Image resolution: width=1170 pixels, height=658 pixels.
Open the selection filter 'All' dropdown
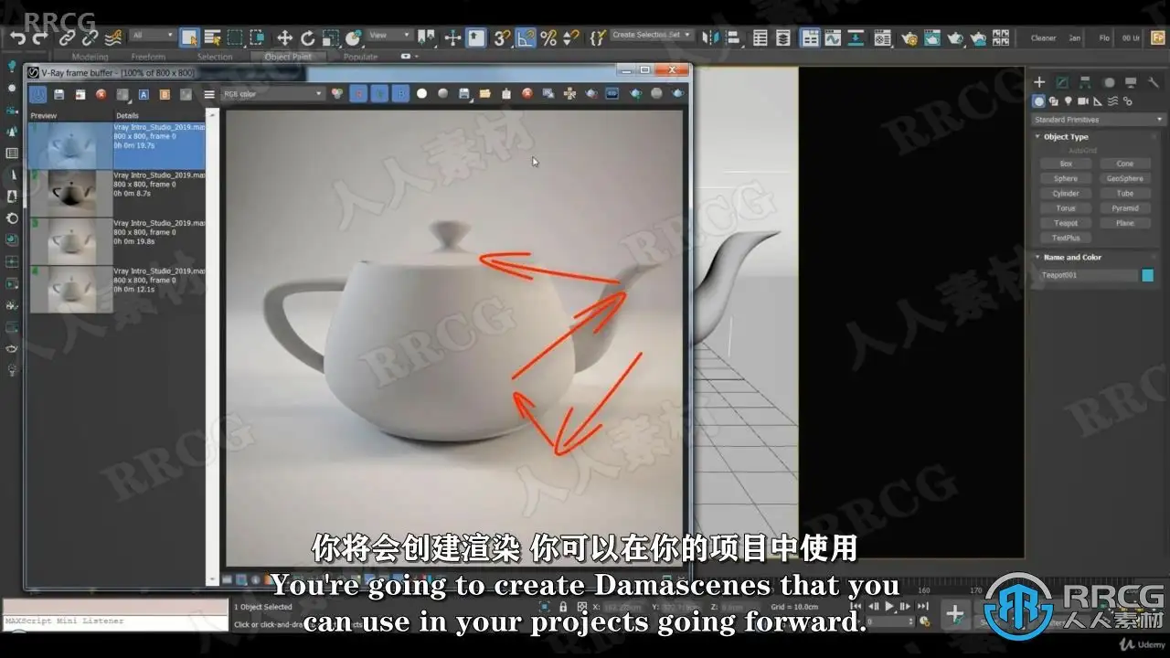tap(152, 36)
